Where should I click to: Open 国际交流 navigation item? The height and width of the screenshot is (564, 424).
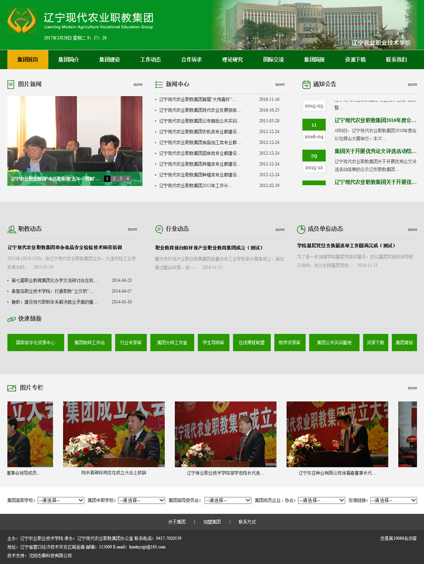pos(274,59)
